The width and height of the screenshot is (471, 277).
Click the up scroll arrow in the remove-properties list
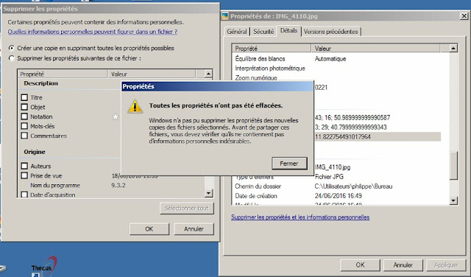coord(208,74)
